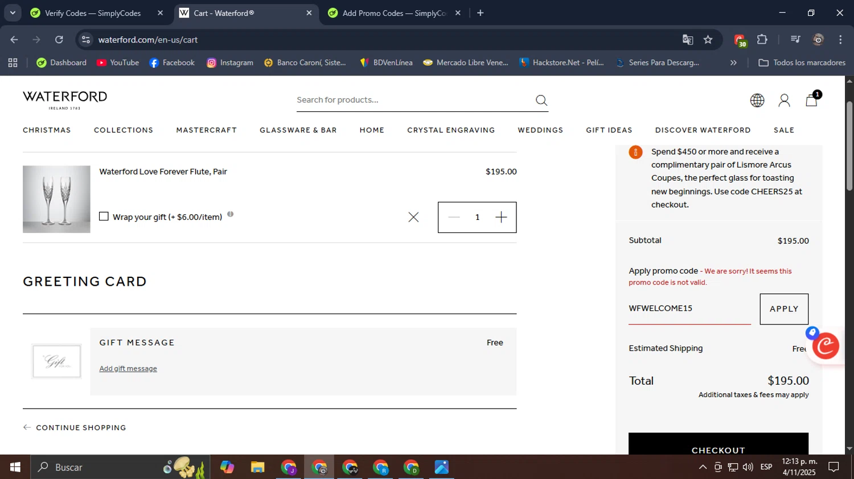Open the taskbar volume control

(x=748, y=467)
